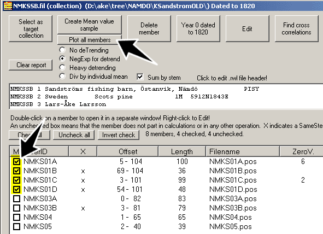Image resolution: width=323 pixels, height=234 pixels.
Task: Open Find cross correlations
Action: (x=296, y=28)
